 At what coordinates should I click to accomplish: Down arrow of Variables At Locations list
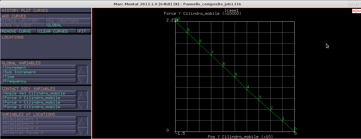point(82,130)
